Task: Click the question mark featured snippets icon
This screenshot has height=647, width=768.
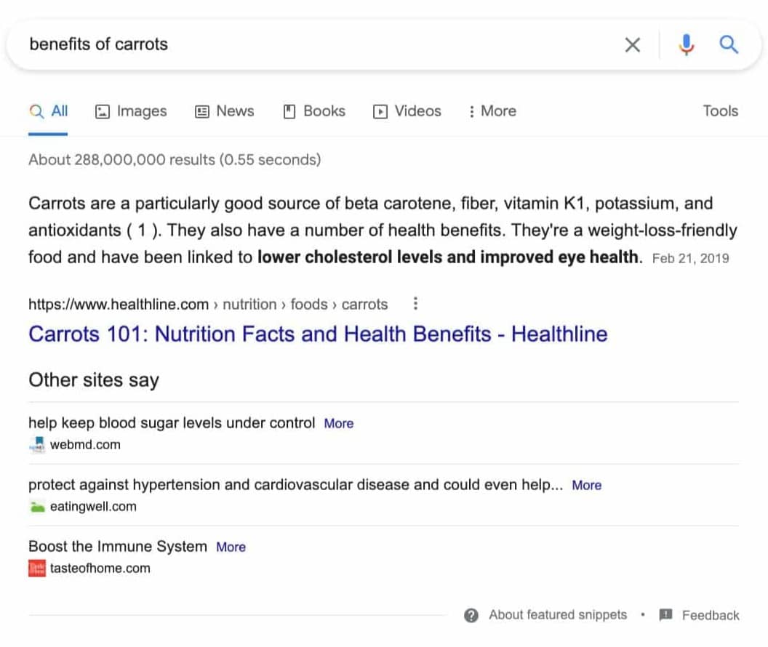Action: [471, 616]
